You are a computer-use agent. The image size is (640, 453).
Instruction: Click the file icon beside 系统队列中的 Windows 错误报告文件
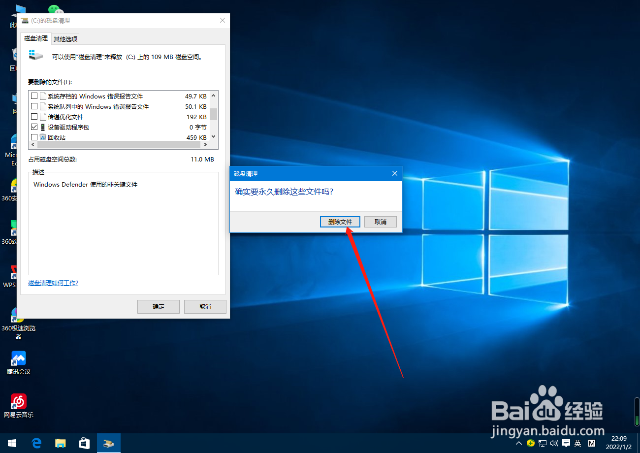[43, 106]
